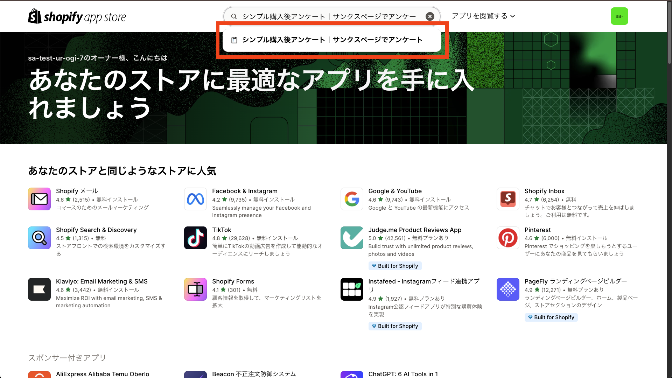The height and width of the screenshot is (378, 672).
Task: Open the PageFly app icon
Action: (507, 289)
